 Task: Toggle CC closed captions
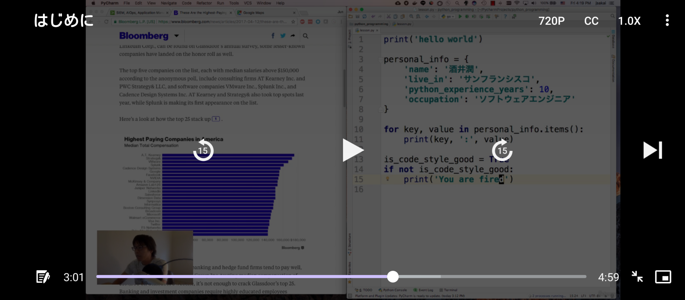591,21
